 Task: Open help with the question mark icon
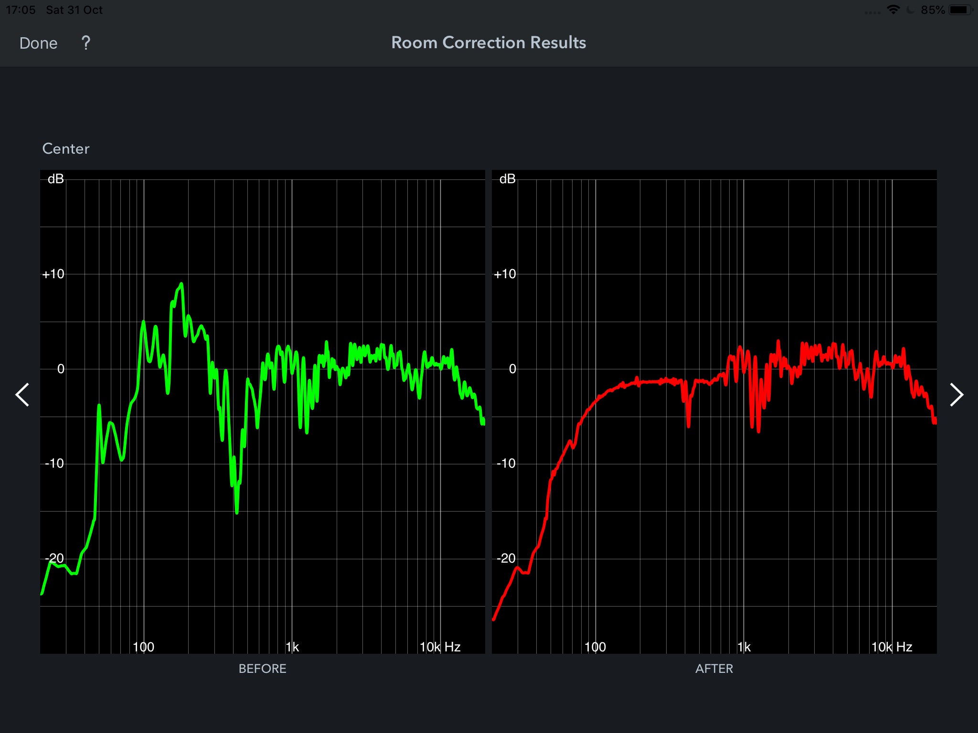tap(85, 43)
